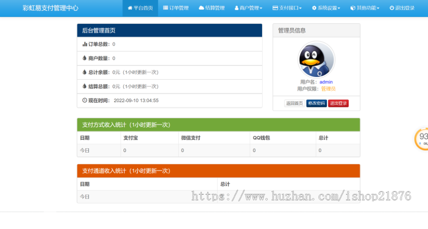Open 订单管理 in the navbar
The image size is (428, 229).
(176, 8)
